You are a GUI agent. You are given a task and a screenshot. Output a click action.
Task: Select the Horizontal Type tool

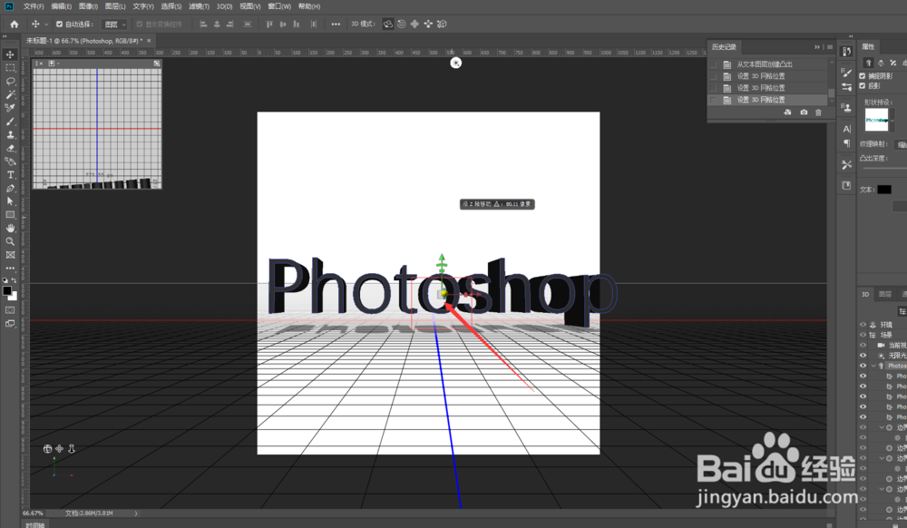10,175
